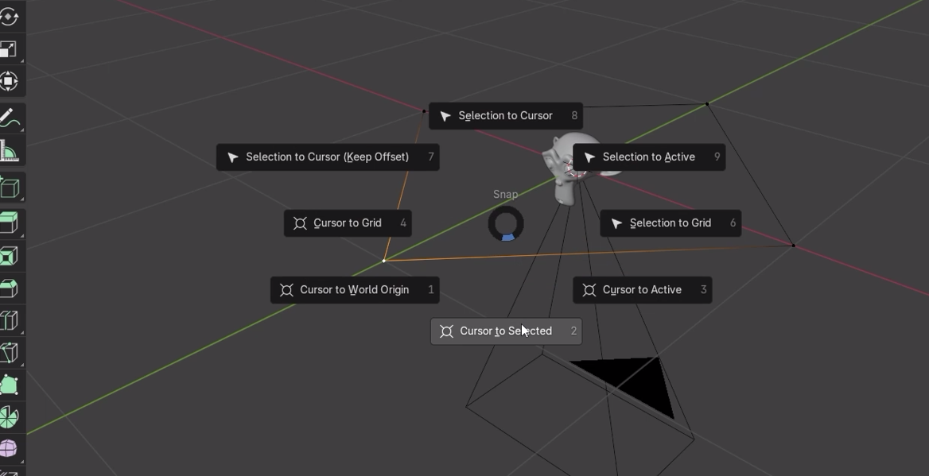Choose Selection to Cursor (Keep Offset)
Image resolution: width=929 pixels, height=476 pixels.
click(328, 157)
